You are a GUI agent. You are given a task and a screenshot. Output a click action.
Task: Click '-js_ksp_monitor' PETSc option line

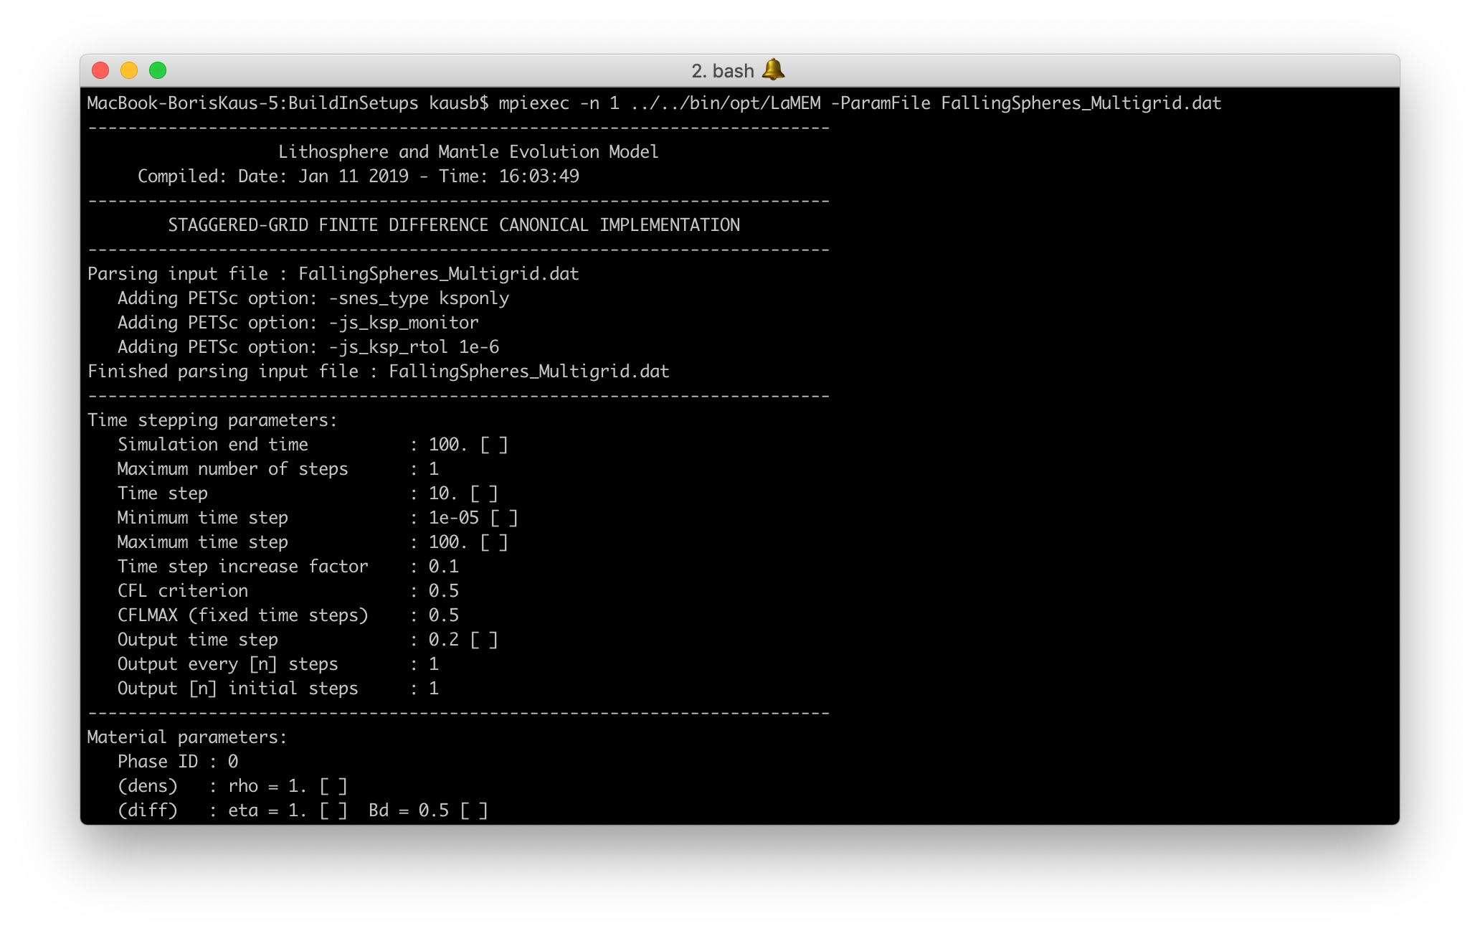point(298,323)
